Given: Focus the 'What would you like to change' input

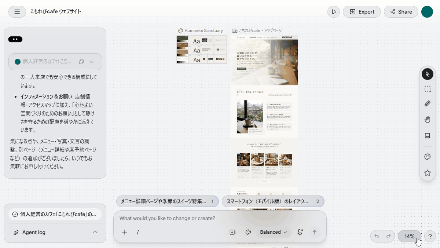Looking at the screenshot, I should [x=220, y=218].
